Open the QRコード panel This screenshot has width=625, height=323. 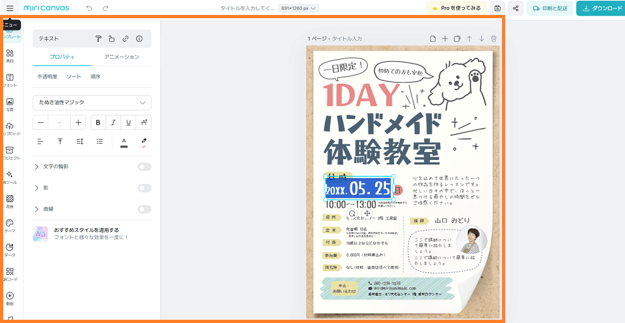[x=10, y=274]
